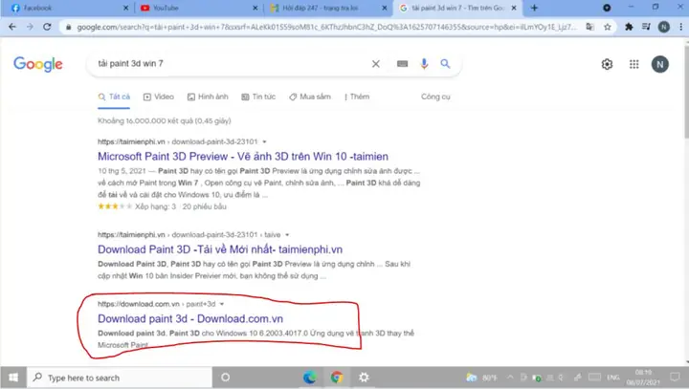
Task: Open the on-screen keyboard input tool
Action: (402, 64)
